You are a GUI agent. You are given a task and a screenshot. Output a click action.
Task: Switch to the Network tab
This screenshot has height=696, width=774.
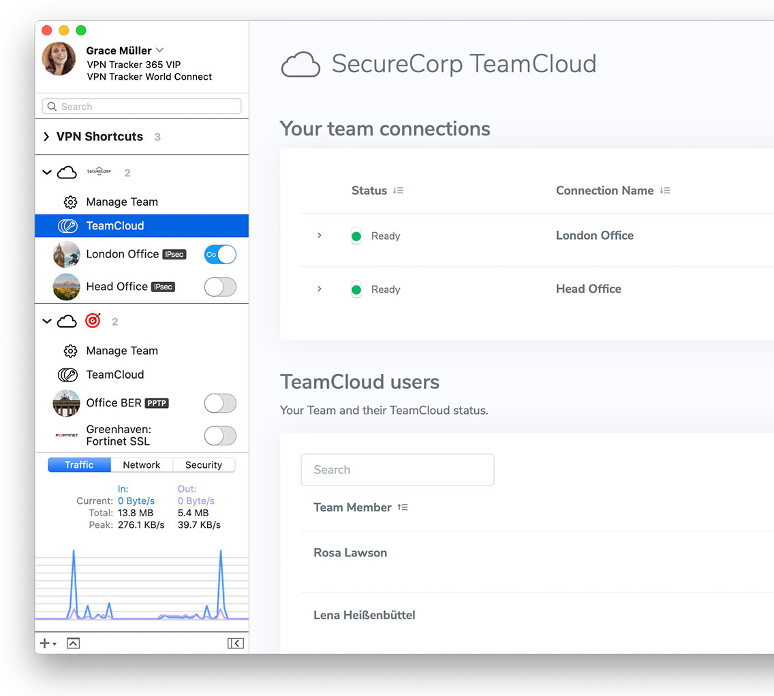[142, 465]
